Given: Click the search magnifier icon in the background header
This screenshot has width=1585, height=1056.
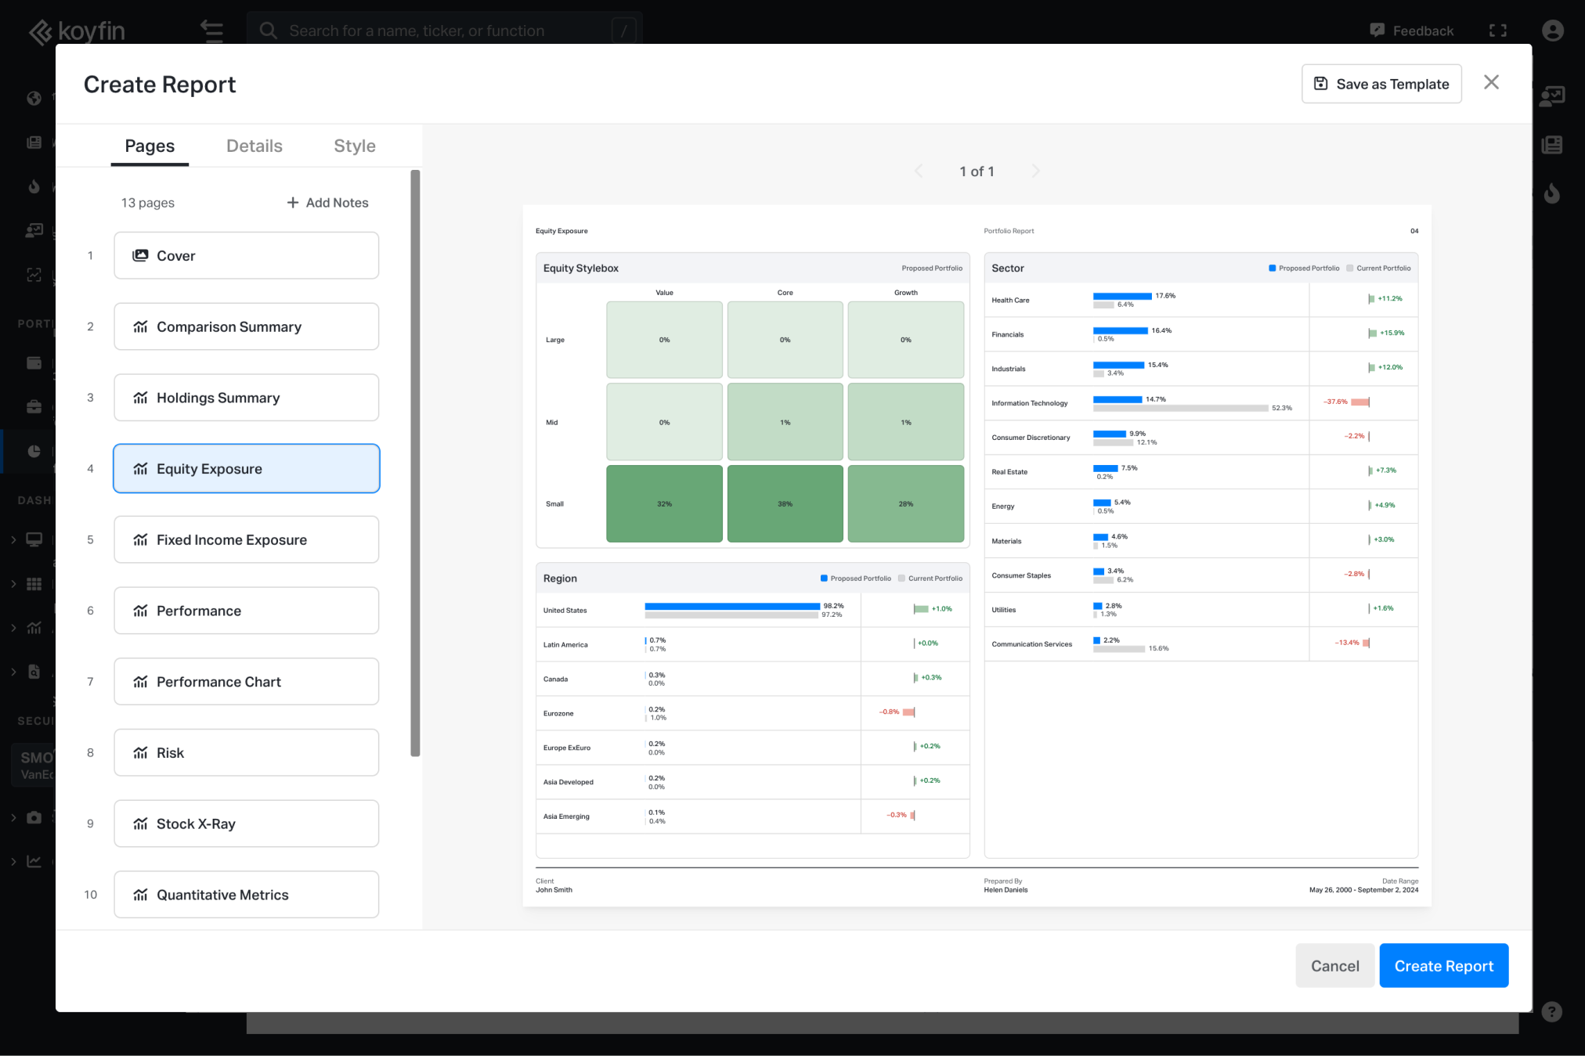Looking at the screenshot, I should point(269,31).
